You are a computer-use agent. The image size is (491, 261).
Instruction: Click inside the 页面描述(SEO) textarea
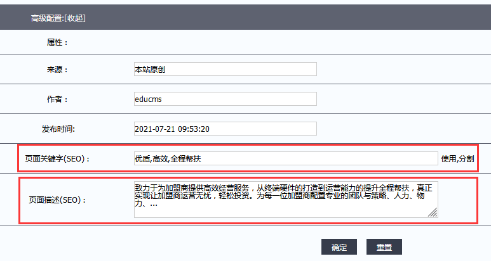[x=285, y=200]
